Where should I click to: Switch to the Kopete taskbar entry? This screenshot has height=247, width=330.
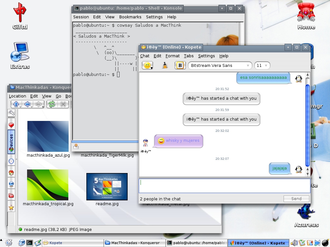(x=73, y=243)
